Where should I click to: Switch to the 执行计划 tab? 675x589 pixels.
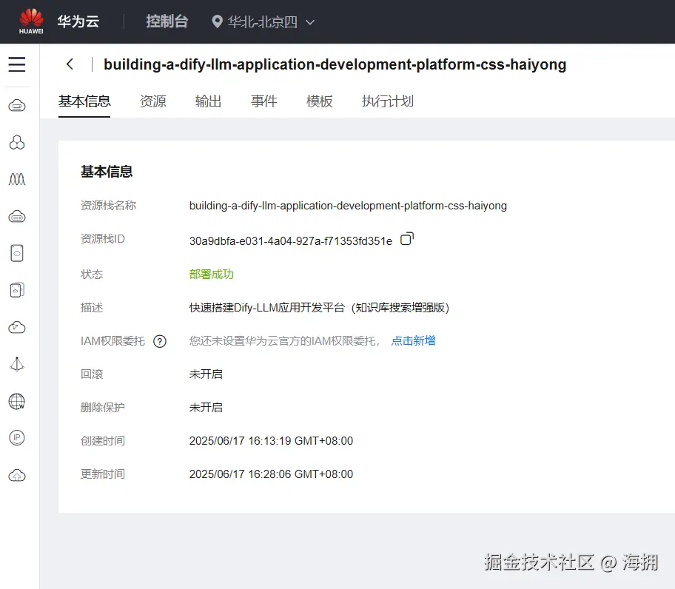coord(387,101)
